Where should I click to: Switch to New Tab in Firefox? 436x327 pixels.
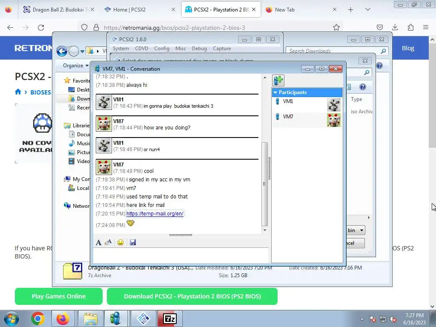(301, 9)
